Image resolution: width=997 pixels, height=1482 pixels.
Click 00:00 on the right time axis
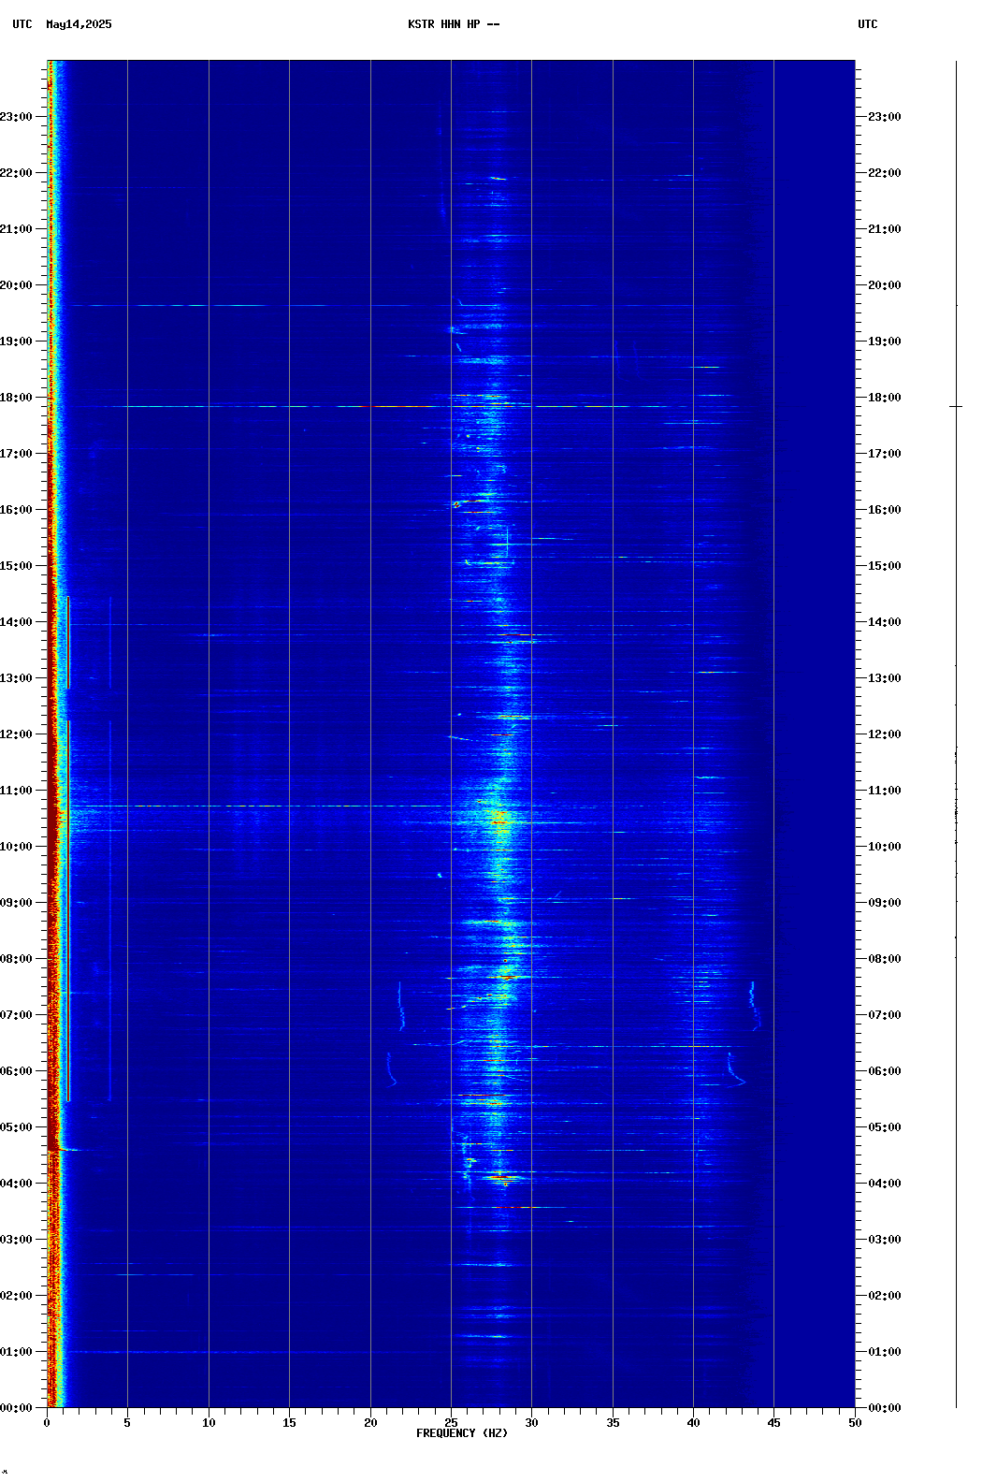pyautogui.click(x=885, y=1408)
